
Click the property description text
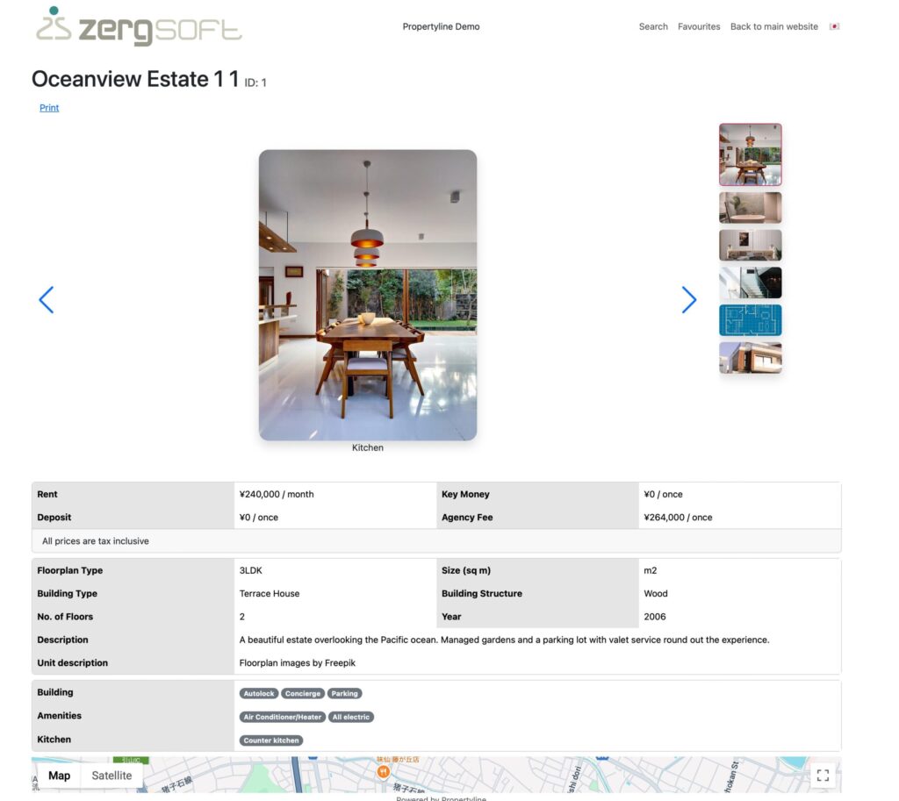point(504,640)
